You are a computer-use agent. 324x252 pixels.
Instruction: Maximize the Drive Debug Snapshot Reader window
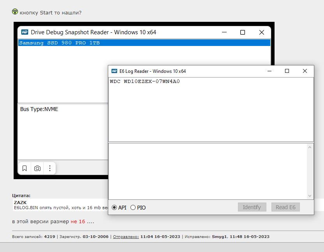tap(243, 32)
